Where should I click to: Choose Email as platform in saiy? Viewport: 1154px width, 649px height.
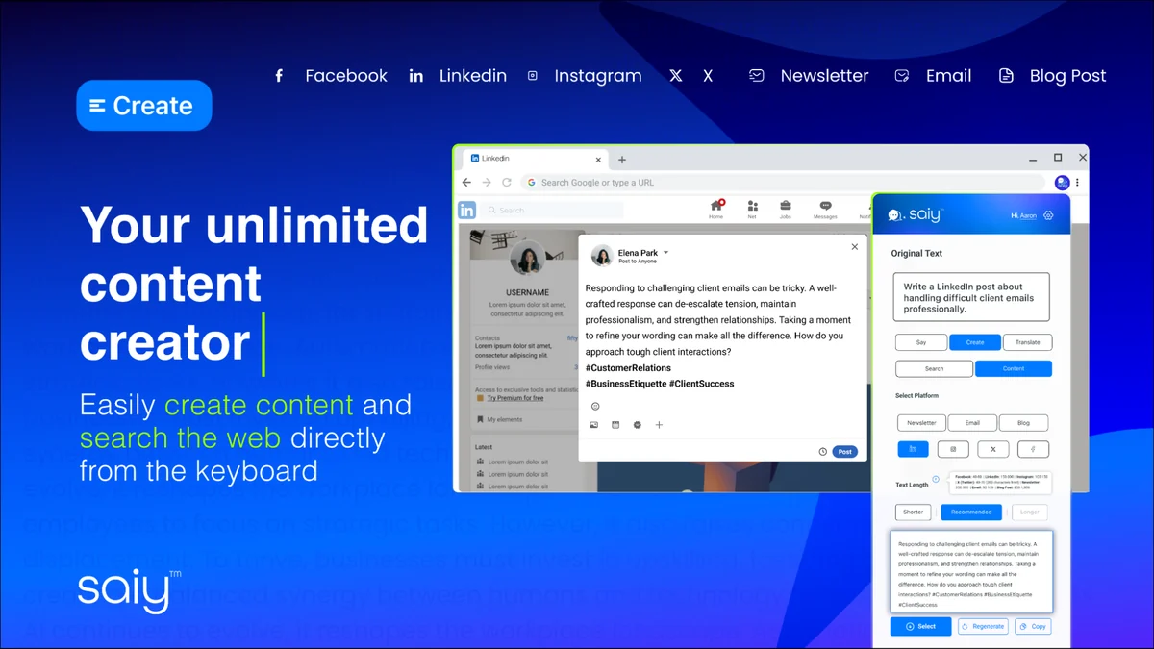pyautogui.click(x=972, y=423)
